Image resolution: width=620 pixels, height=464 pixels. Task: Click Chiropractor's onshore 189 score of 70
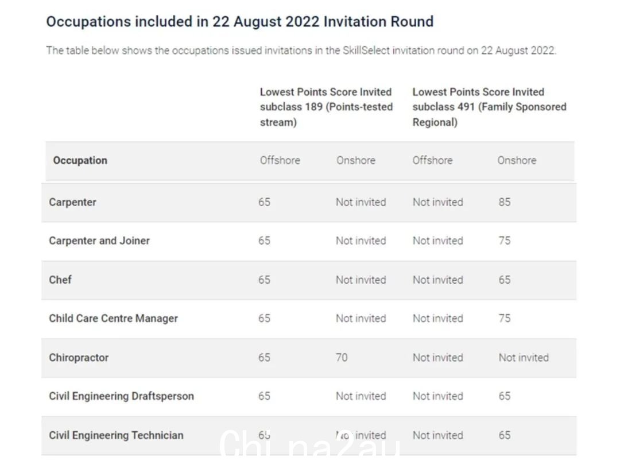pyautogui.click(x=342, y=358)
